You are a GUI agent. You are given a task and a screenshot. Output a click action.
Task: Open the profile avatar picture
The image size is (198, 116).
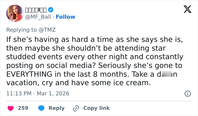click(14, 13)
